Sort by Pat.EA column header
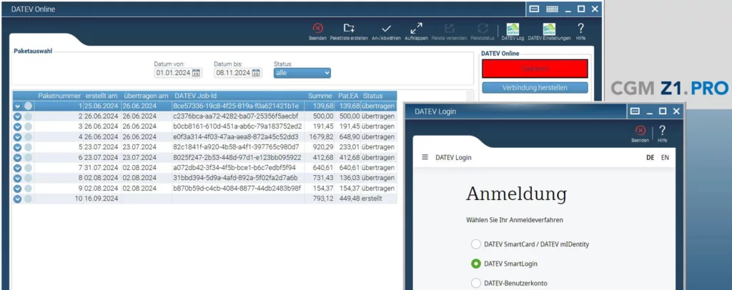The image size is (732, 290). pos(348,96)
